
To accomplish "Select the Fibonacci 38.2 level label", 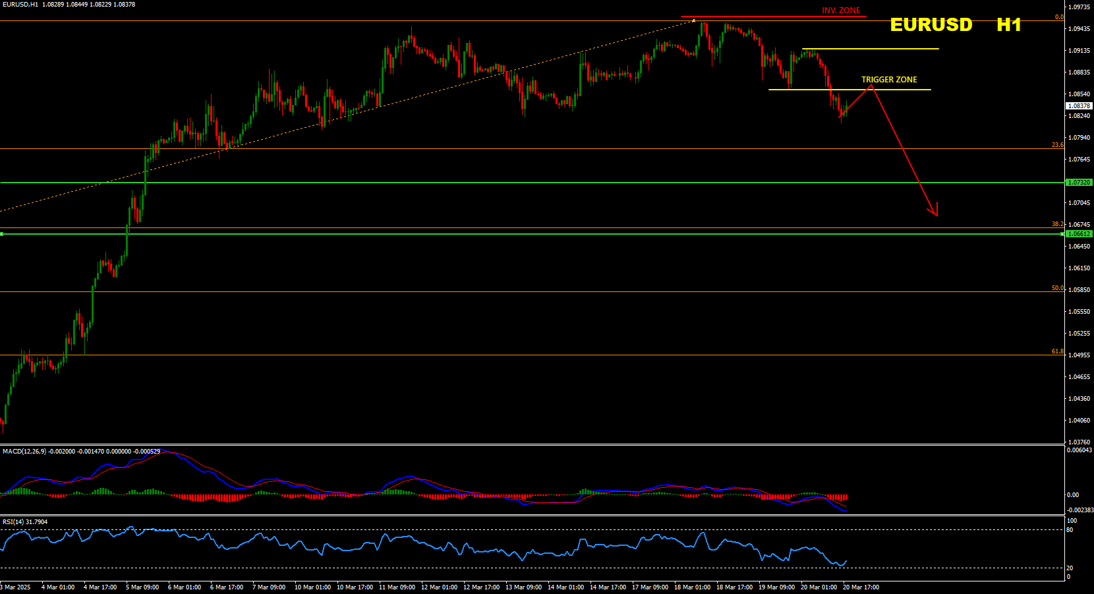I will coord(1057,224).
